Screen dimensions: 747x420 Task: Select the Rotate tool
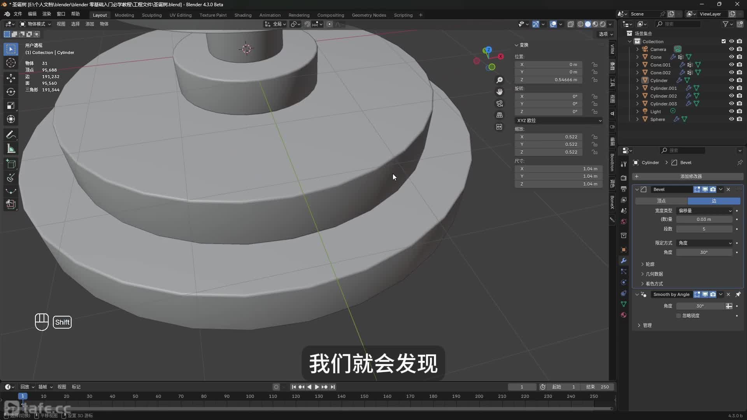11,92
